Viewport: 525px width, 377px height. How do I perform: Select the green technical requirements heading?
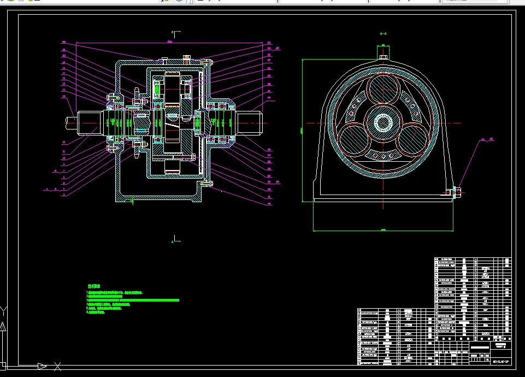[x=94, y=286]
